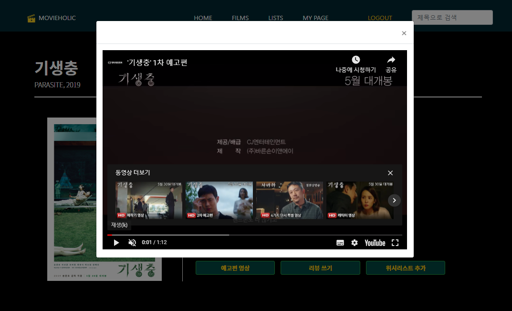The width and height of the screenshot is (512, 311).
Task: Close the '동영상 더보기' suggestions panel
Action: 390,173
